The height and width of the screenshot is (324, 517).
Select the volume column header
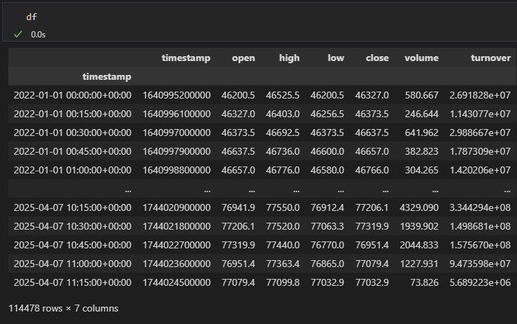coord(421,58)
